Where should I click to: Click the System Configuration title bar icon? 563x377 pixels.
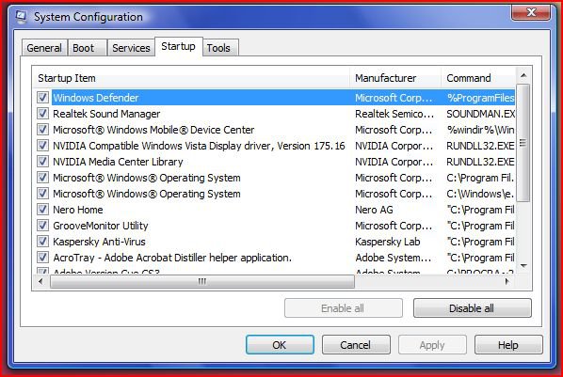[22, 17]
